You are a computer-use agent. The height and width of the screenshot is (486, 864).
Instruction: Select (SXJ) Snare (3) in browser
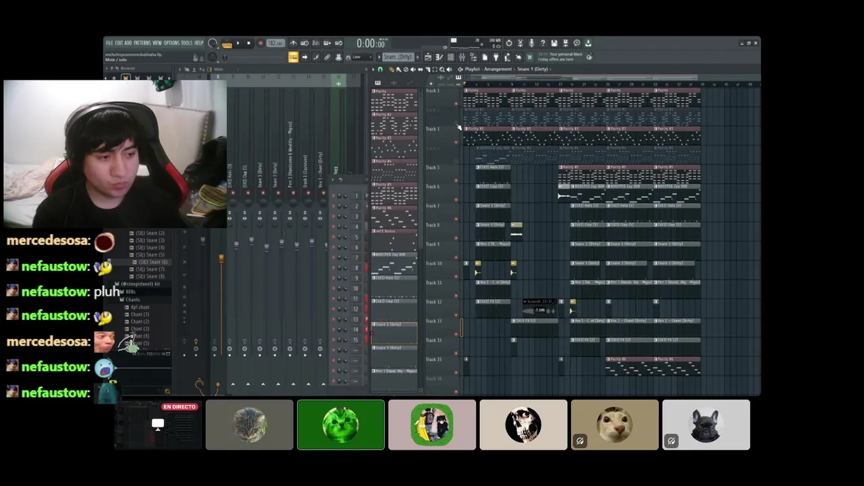[x=150, y=240]
